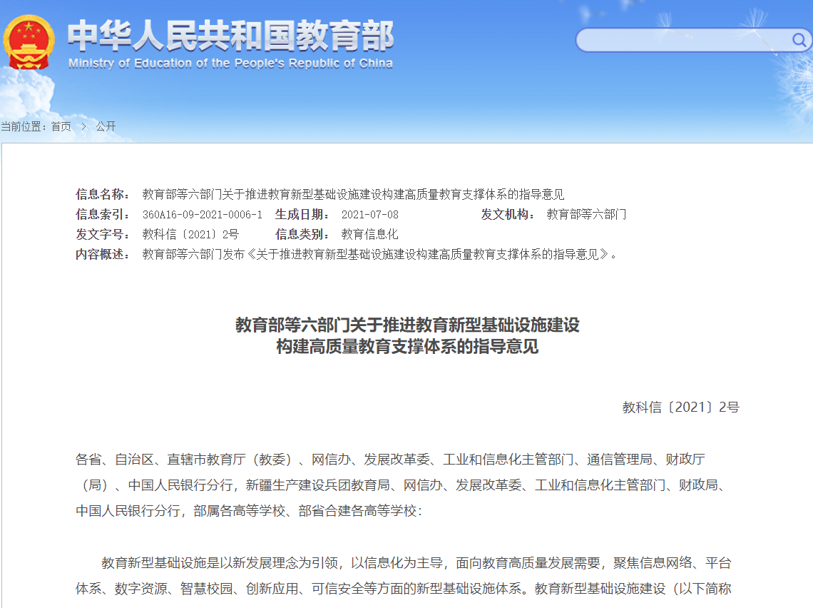
Task: Click the document index number 360A16-09-2021-0006-1
Action: (203, 214)
